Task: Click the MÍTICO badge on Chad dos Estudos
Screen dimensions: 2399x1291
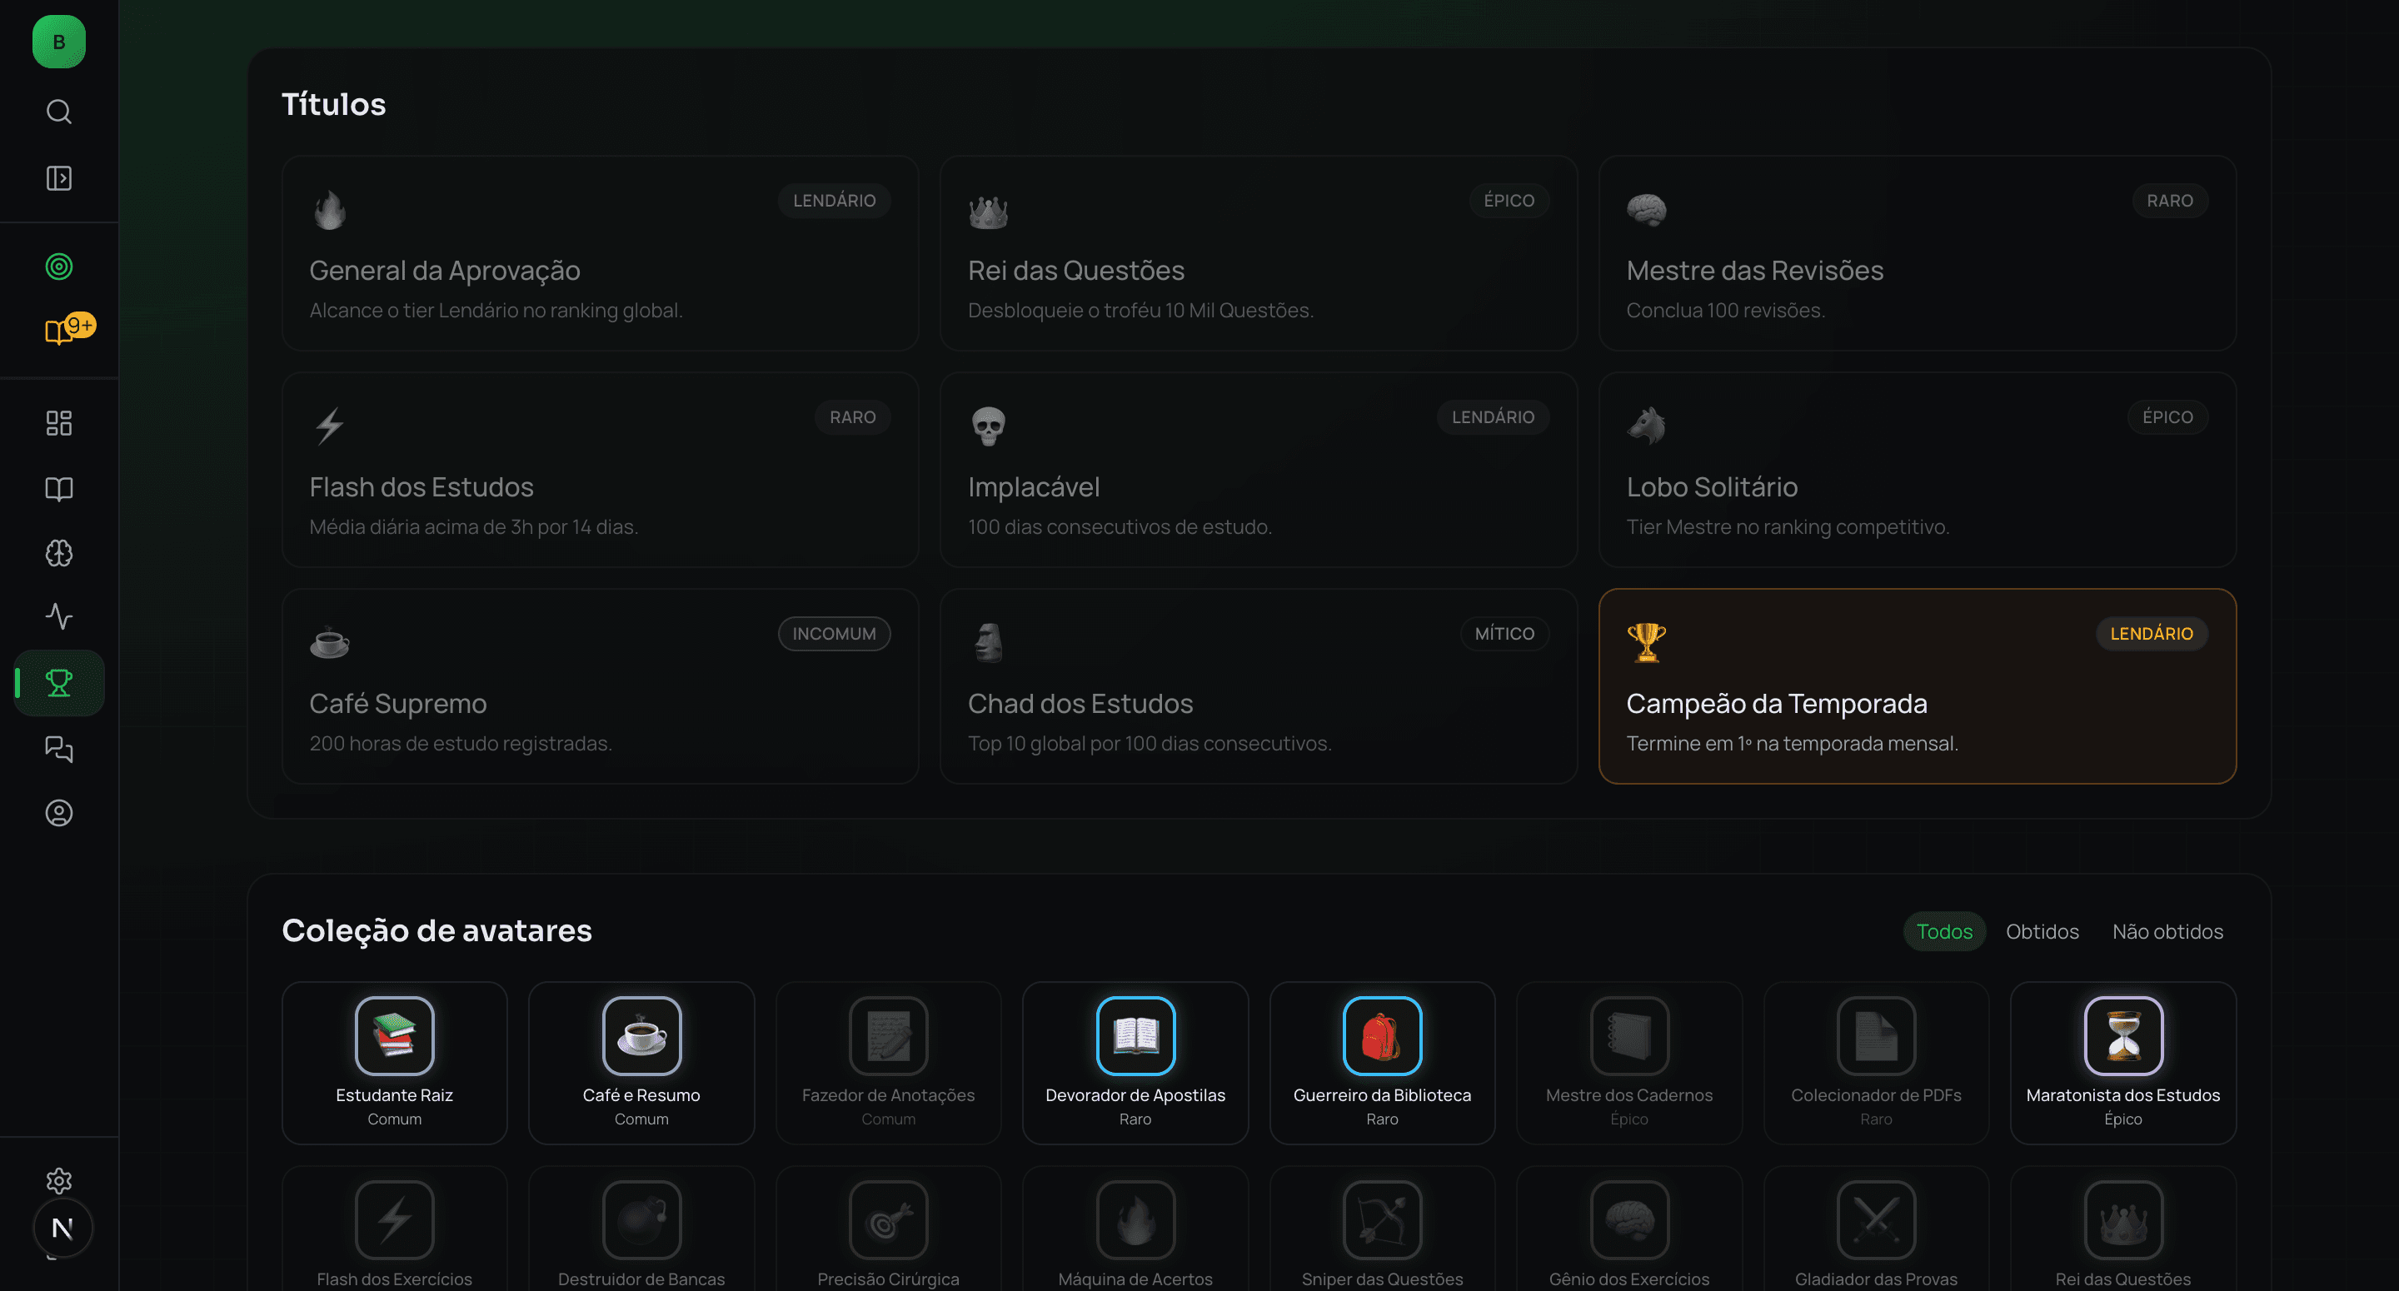Action: (1504, 633)
